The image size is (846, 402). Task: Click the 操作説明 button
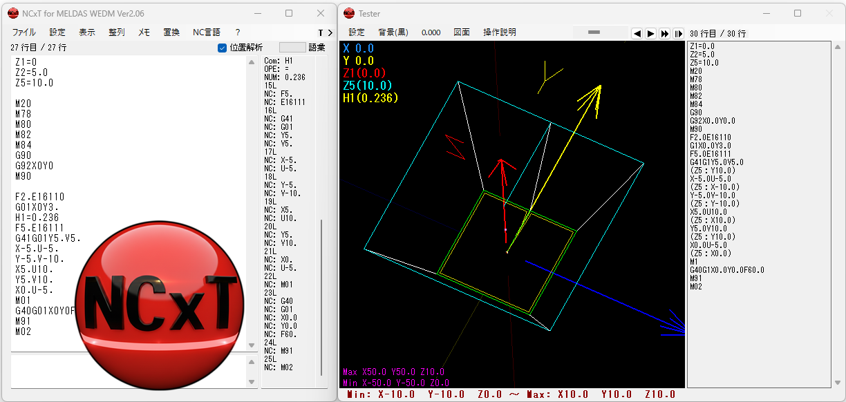pyautogui.click(x=500, y=32)
